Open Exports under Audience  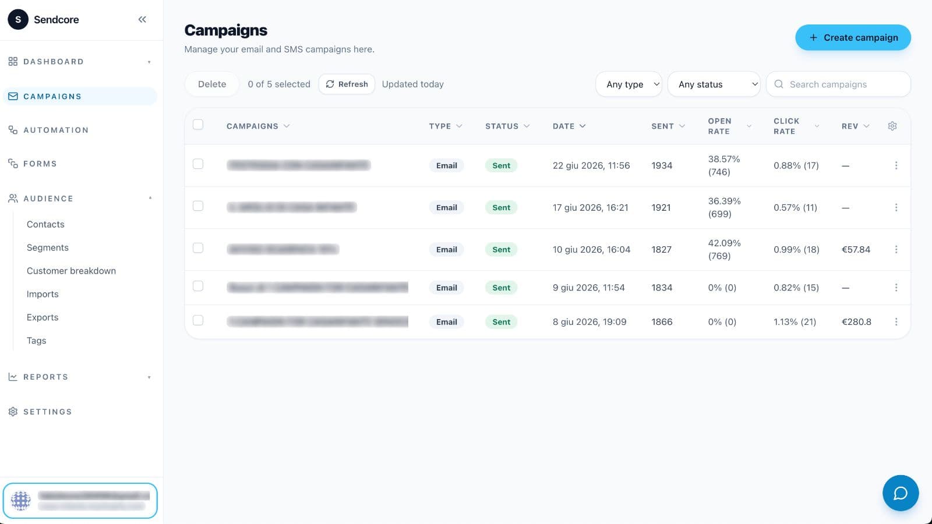click(43, 317)
